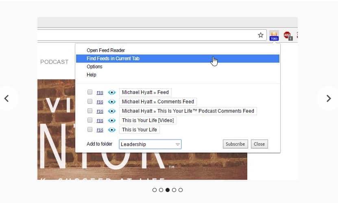The width and height of the screenshot is (338, 203).
Task: Open the RSS Feed Reader extension icon
Action: pyautogui.click(x=274, y=35)
